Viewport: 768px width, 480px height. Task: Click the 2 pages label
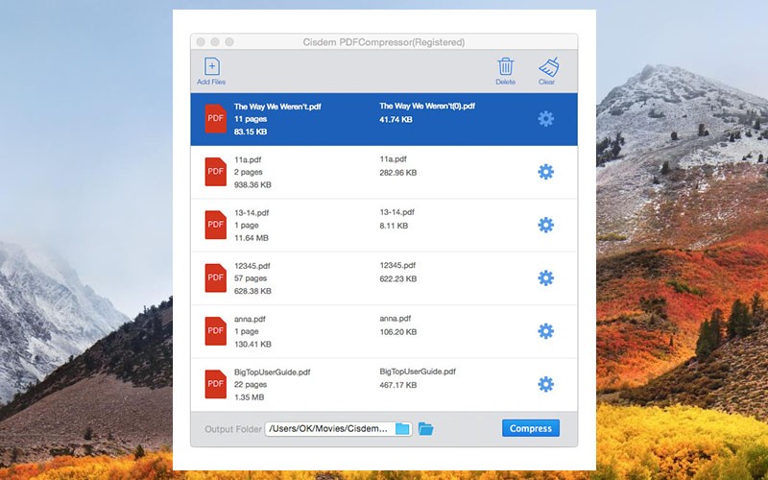tap(249, 172)
